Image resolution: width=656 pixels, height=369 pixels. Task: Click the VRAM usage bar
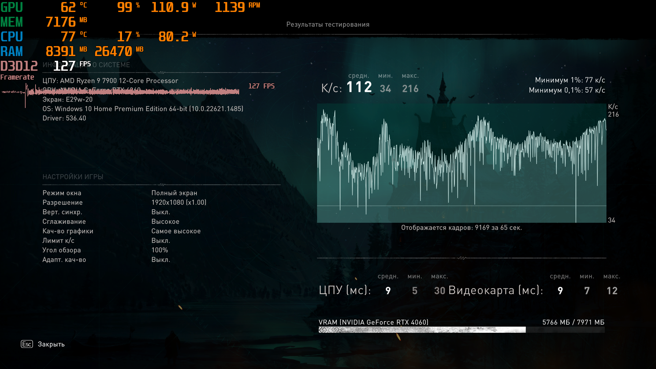pyautogui.click(x=462, y=330)
